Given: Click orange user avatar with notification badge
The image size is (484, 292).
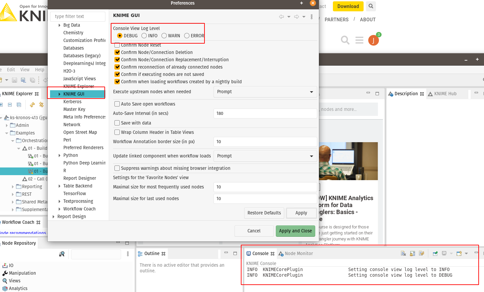Looking at the screenshot, I should (374, 40).
